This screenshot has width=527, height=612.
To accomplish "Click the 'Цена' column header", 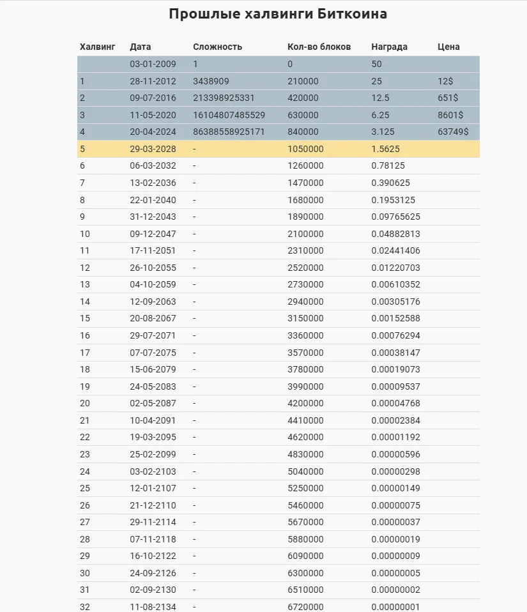I will point(448,47).
